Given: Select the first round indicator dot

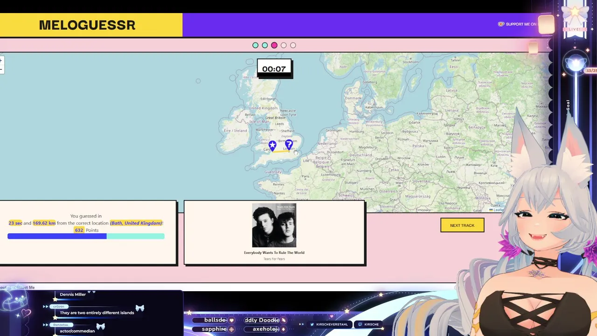Looking at the screenshot, I should pyautogui.click(x=255, y=45).
